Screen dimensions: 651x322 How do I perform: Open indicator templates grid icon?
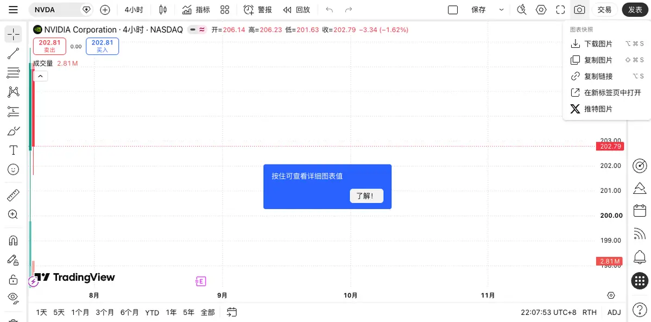[x=225, y=10]
